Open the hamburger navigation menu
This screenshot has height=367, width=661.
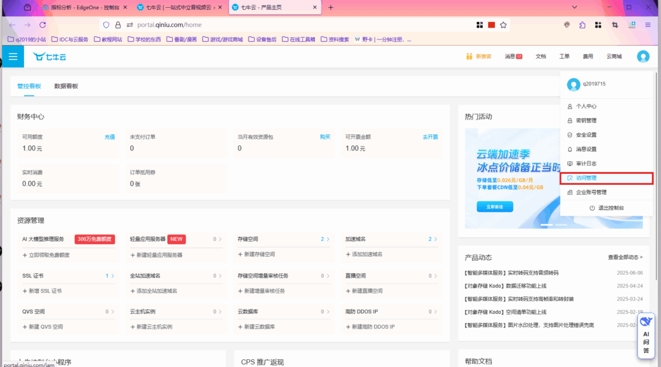point(12,56)
